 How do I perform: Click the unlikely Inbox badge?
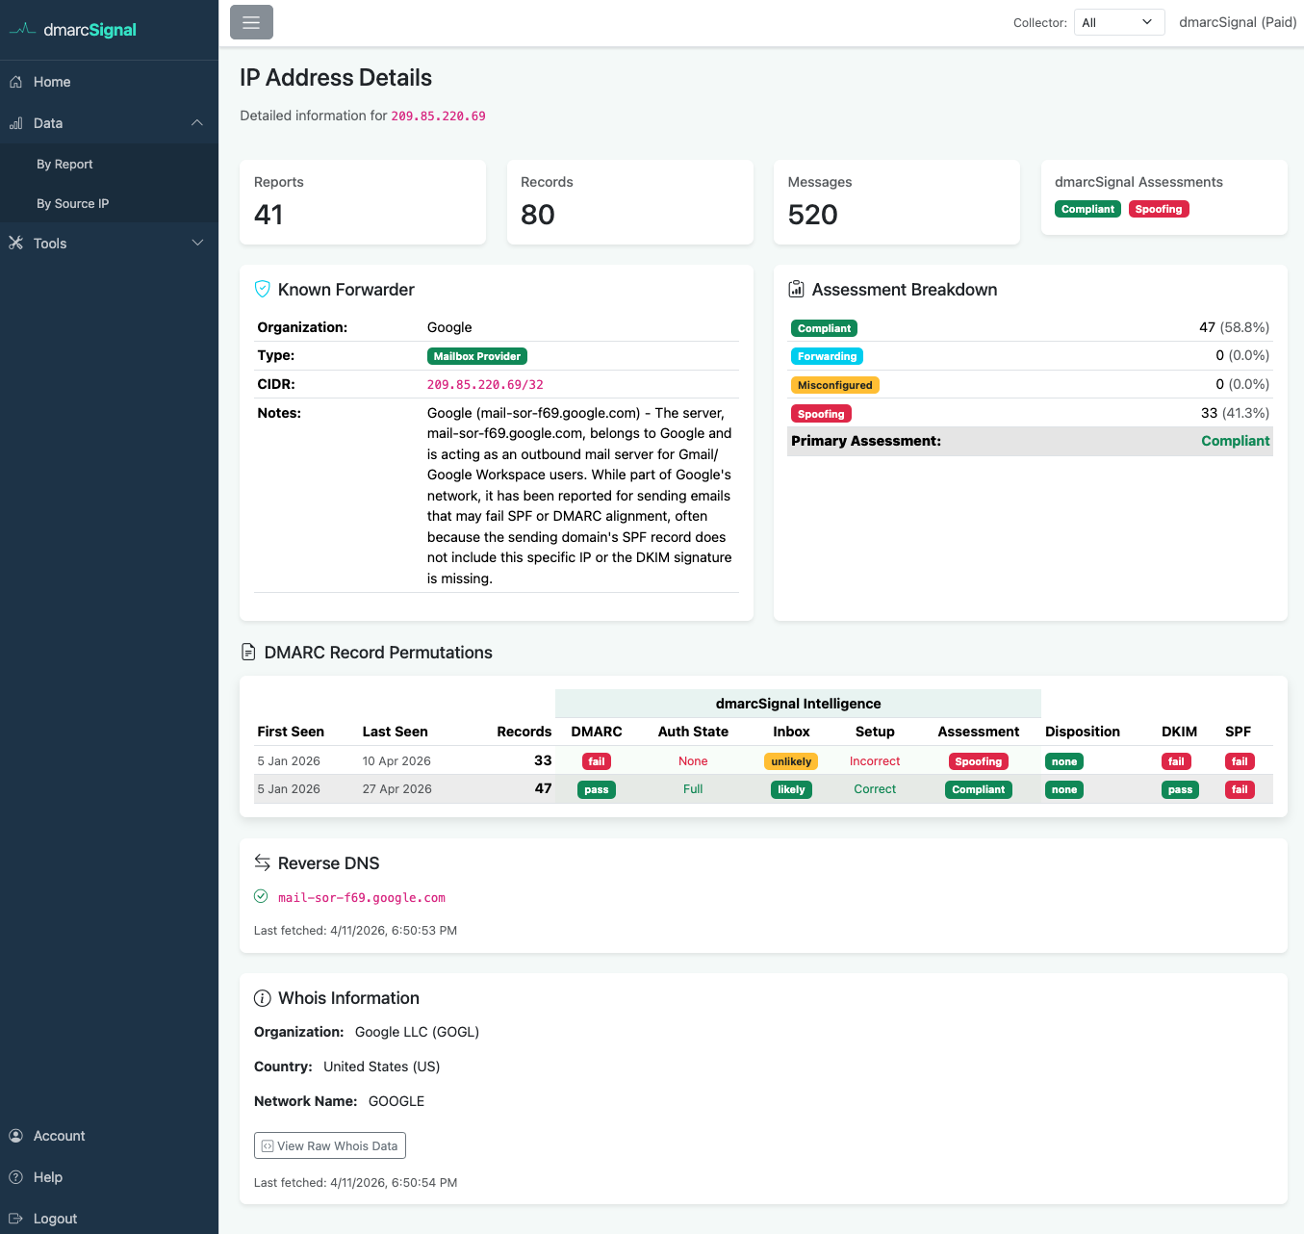coord(791,761)
